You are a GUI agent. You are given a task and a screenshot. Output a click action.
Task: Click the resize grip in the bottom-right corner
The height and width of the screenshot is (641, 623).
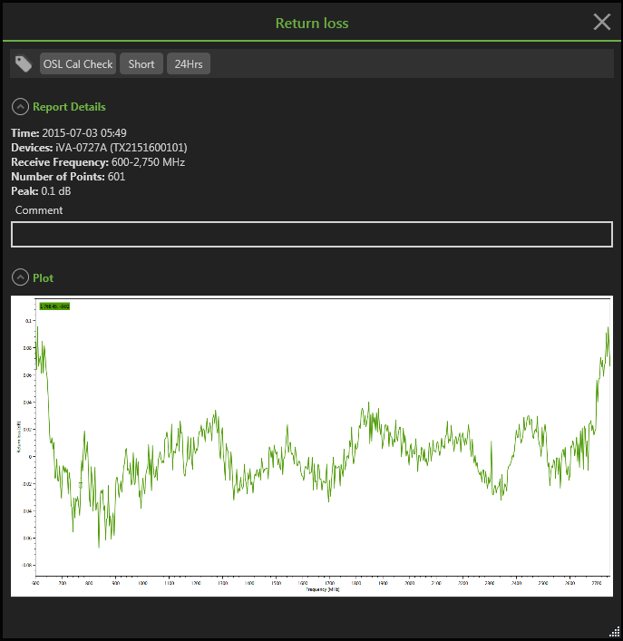pos(614,632)
